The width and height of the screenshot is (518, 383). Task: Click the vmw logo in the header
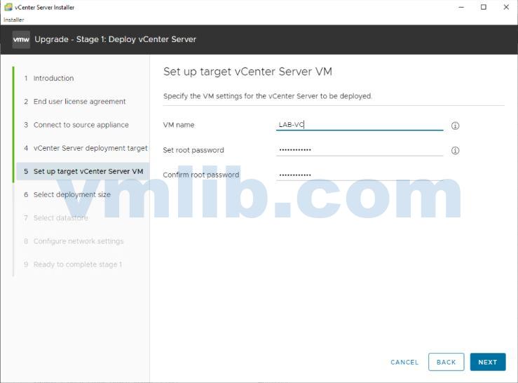pyautogui.click(x=21, y=40)
